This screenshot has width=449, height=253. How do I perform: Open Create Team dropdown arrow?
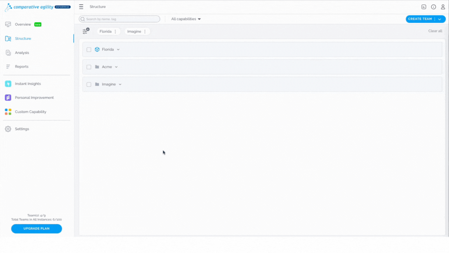440,19
